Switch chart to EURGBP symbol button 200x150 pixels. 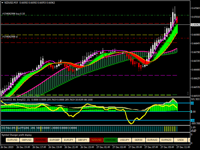pos(55,140)
